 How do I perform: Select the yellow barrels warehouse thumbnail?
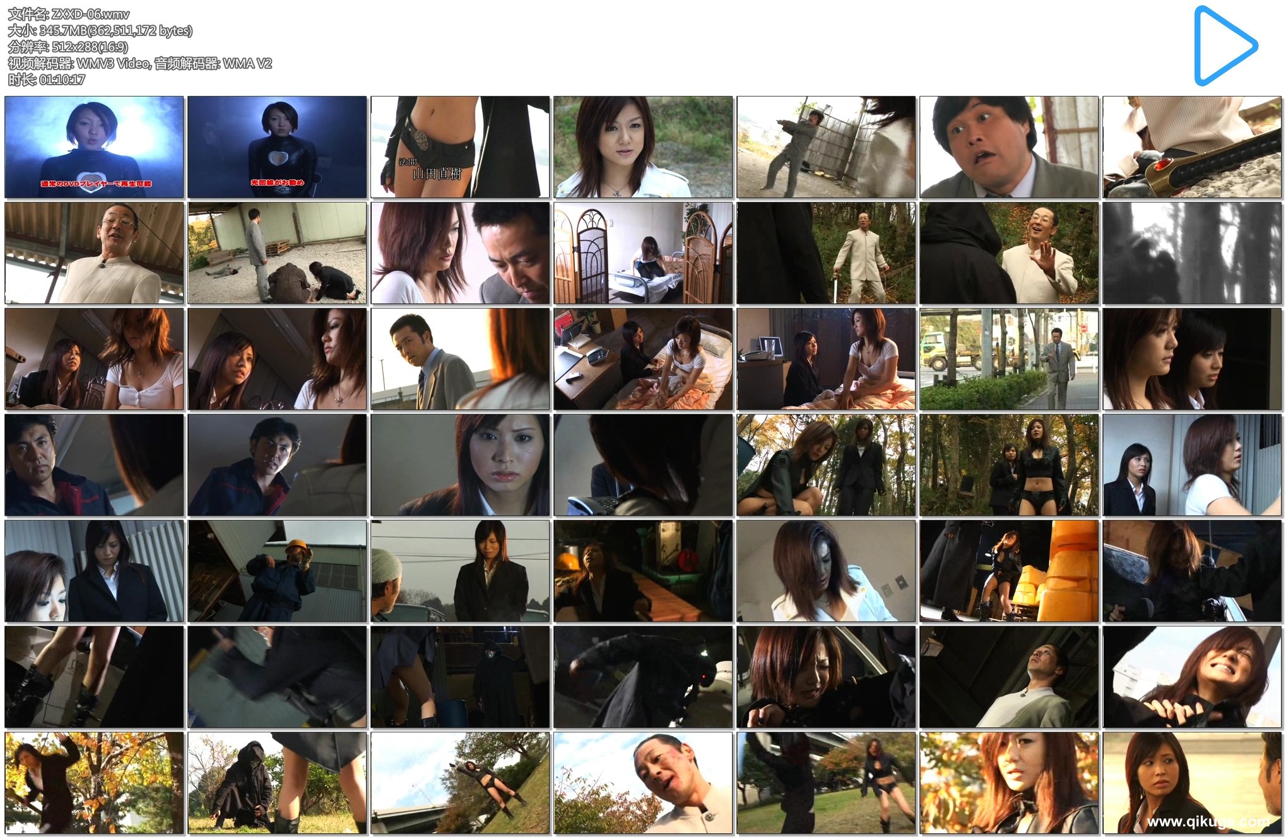(1008, 571)
